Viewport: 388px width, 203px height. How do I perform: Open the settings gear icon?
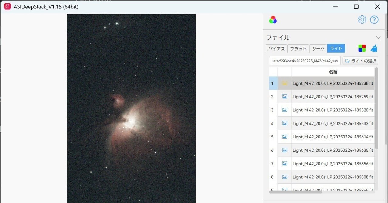pos(362,19)
